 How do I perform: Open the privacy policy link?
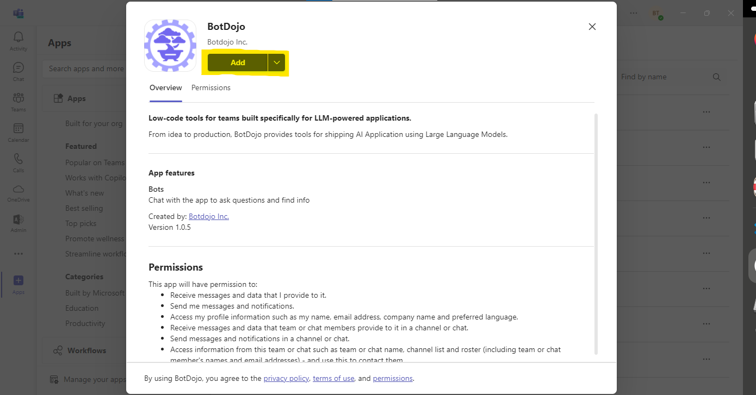(286, 378)
